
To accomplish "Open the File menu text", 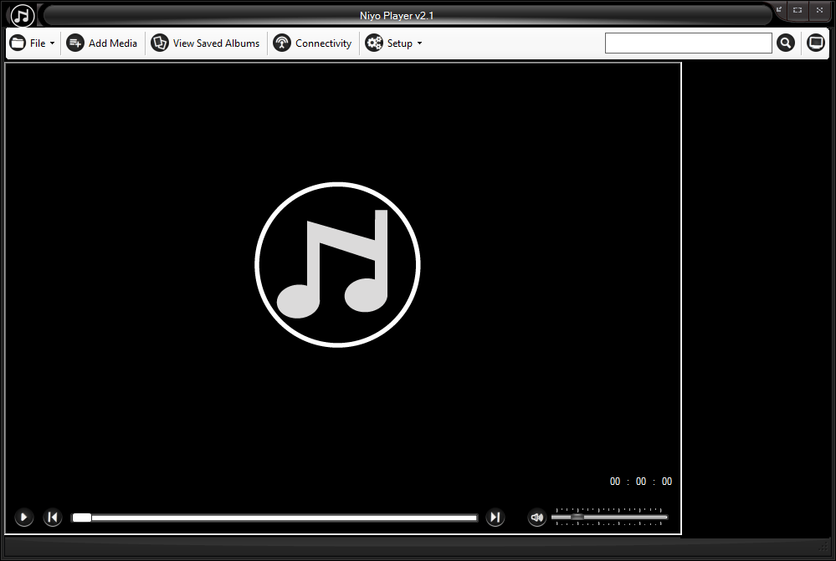I will coord(38,43).
